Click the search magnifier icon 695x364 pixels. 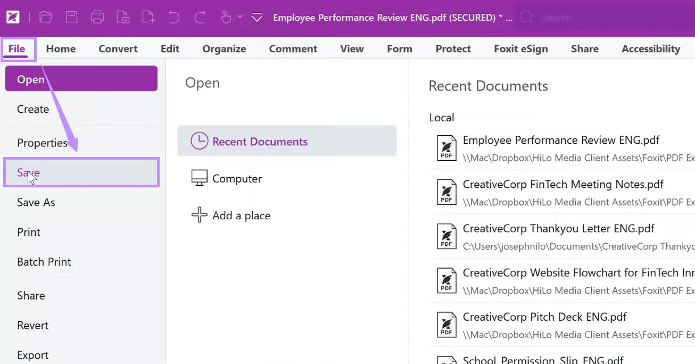pos(526,18)
